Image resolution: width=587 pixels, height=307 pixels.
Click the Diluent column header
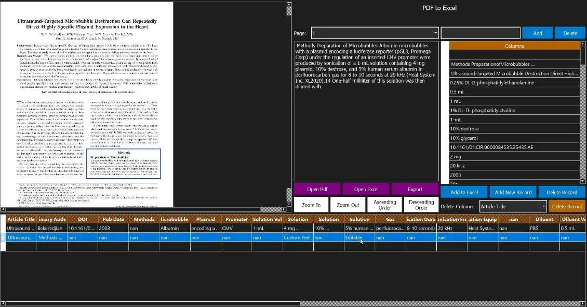point(544,219)
